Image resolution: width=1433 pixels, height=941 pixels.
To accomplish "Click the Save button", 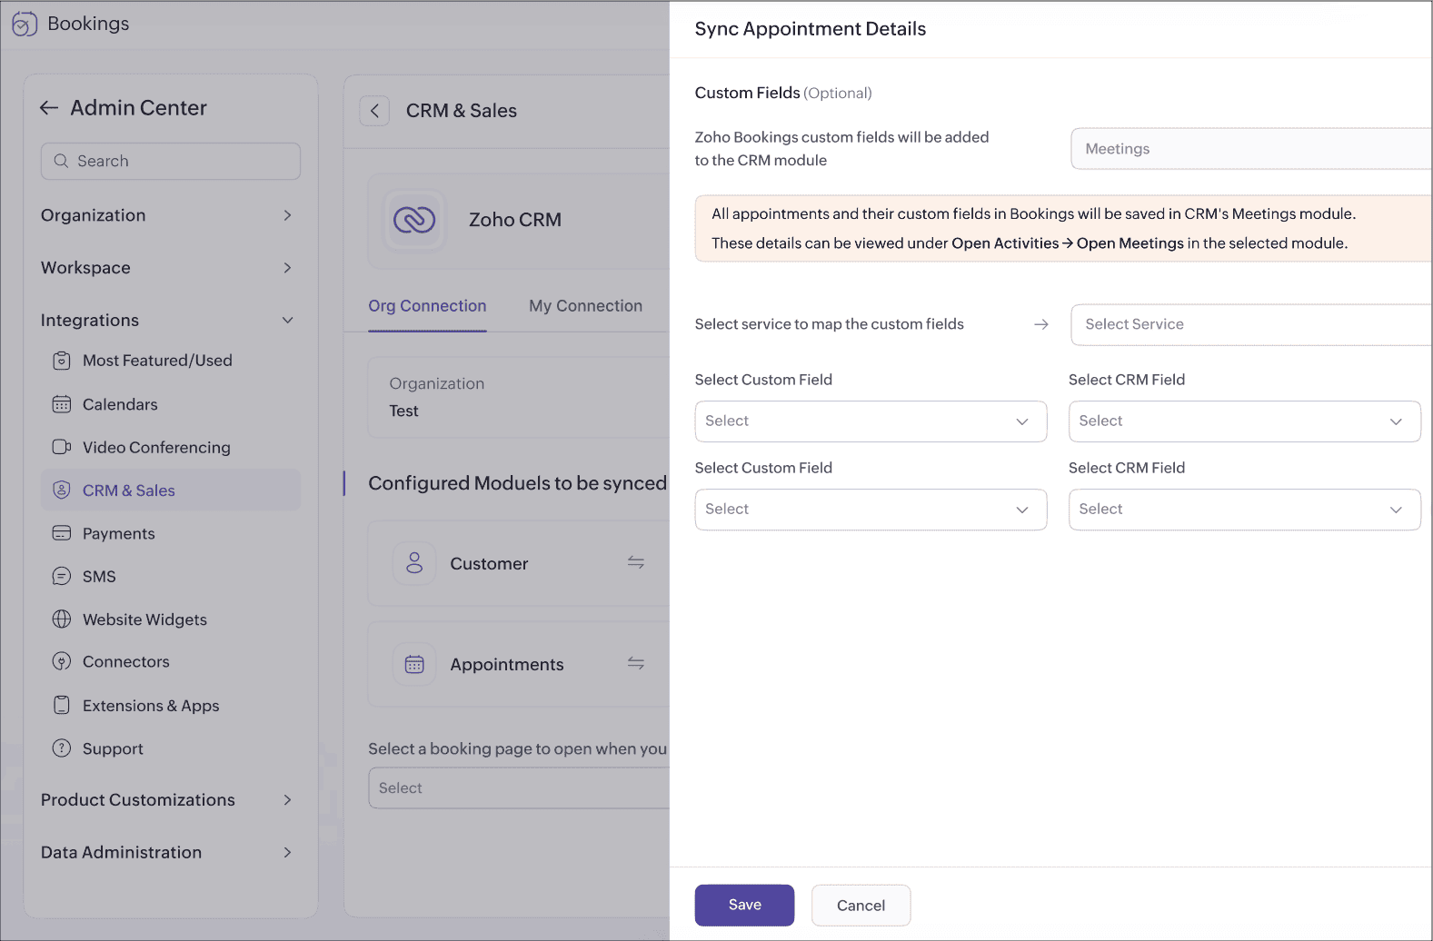I will tap(744, 905).
